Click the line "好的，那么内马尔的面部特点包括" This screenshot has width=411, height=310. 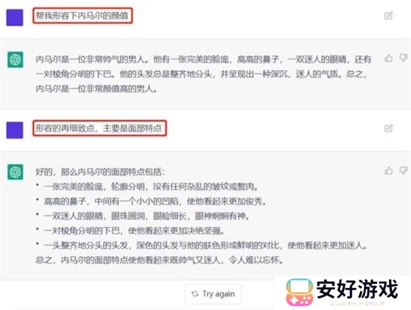click(x=101, y=172)
